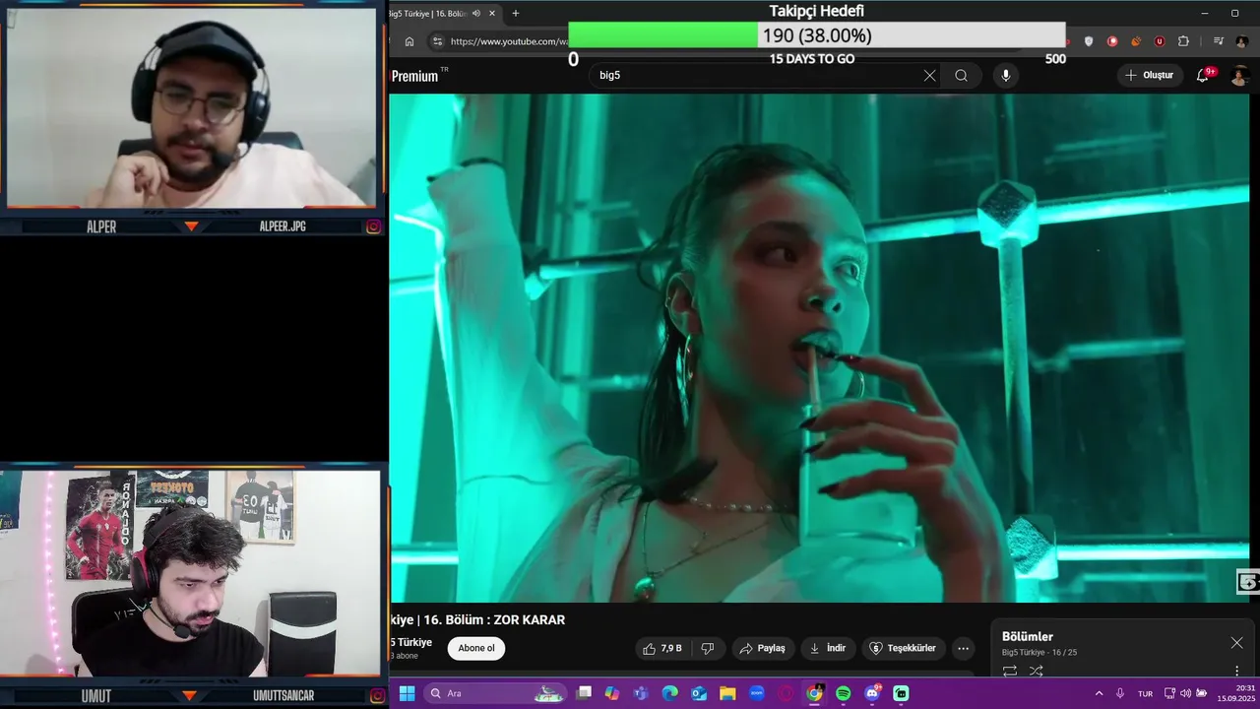Click the orange extension icon
Screen dimensions: 1260x709
coord(1136,41)
